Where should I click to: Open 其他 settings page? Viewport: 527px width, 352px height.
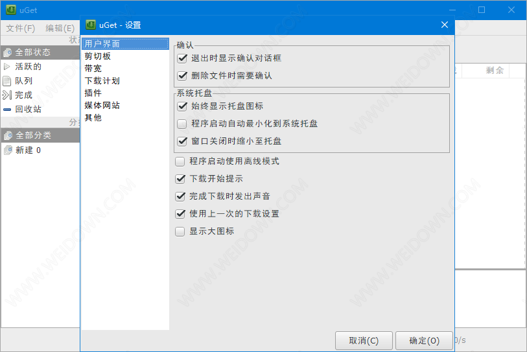coord(125,118)
